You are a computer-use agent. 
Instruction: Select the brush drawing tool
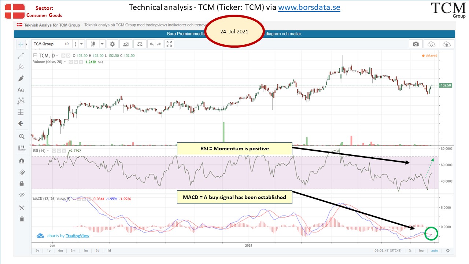point(21,78)
